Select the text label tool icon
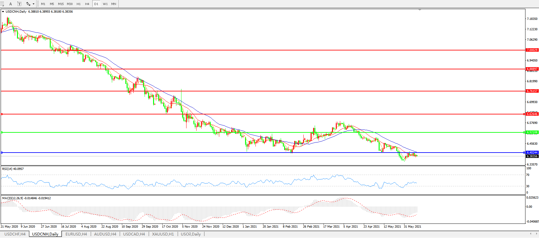 point(19,4)
